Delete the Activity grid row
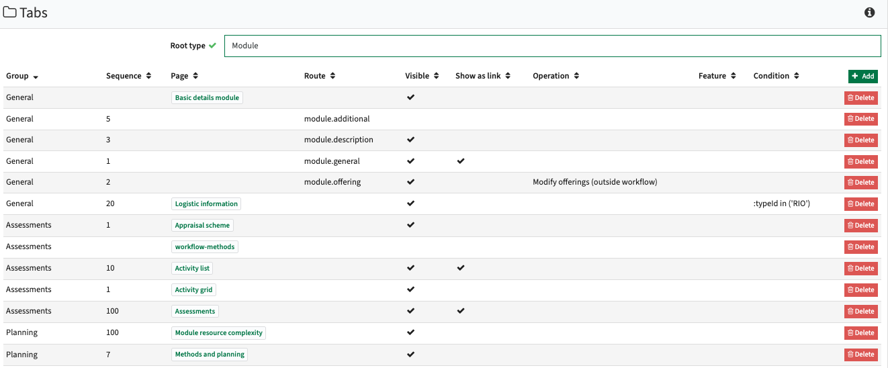 tap(861, 289)
